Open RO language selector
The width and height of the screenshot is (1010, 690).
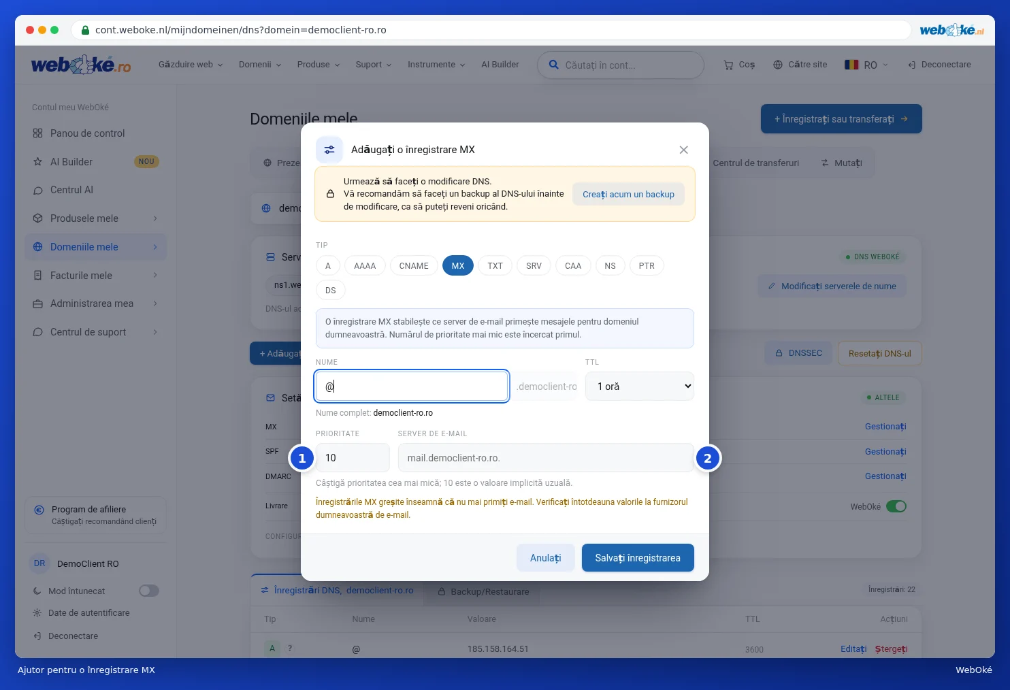(x=866, y=65)
